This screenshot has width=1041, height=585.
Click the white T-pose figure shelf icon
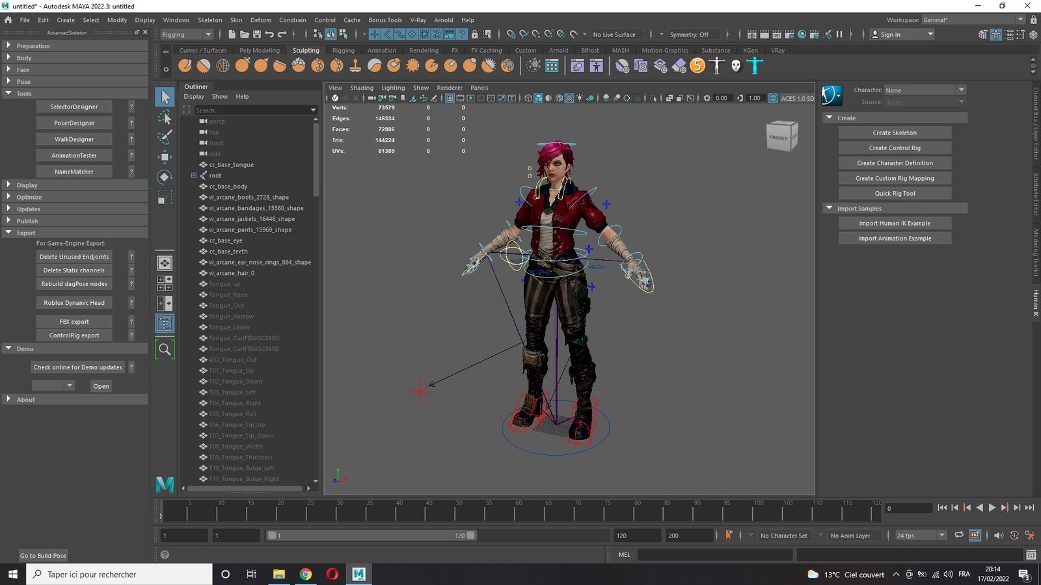tap(716, 66)
